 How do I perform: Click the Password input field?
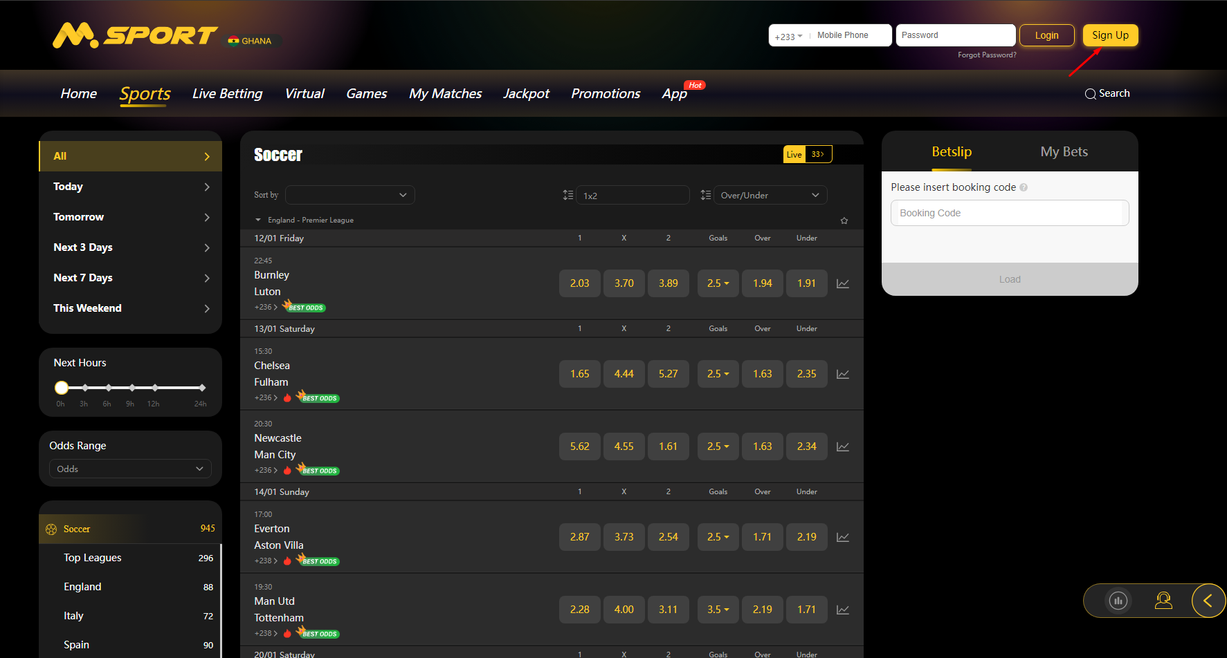point(956,35)
